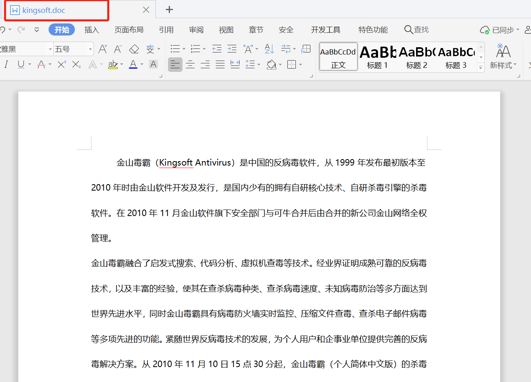Redo the last action
The height and width of the screenshot is (382, 531).
pyautogui.click(x=21, y=29)
